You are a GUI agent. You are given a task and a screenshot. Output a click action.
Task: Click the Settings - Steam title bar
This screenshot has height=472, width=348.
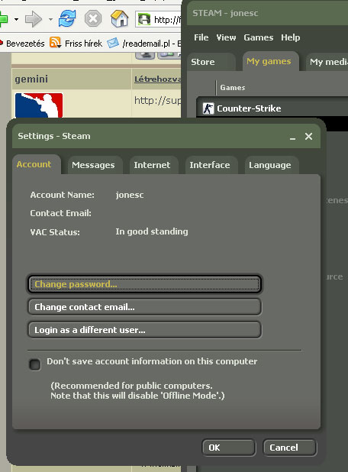click(x=166, y=136)
